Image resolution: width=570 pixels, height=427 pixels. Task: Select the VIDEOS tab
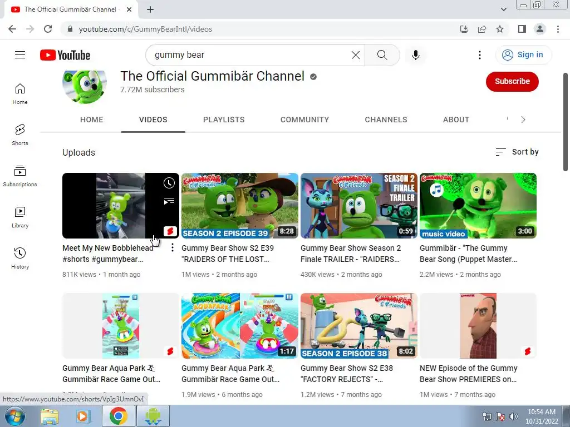(153, 120)
